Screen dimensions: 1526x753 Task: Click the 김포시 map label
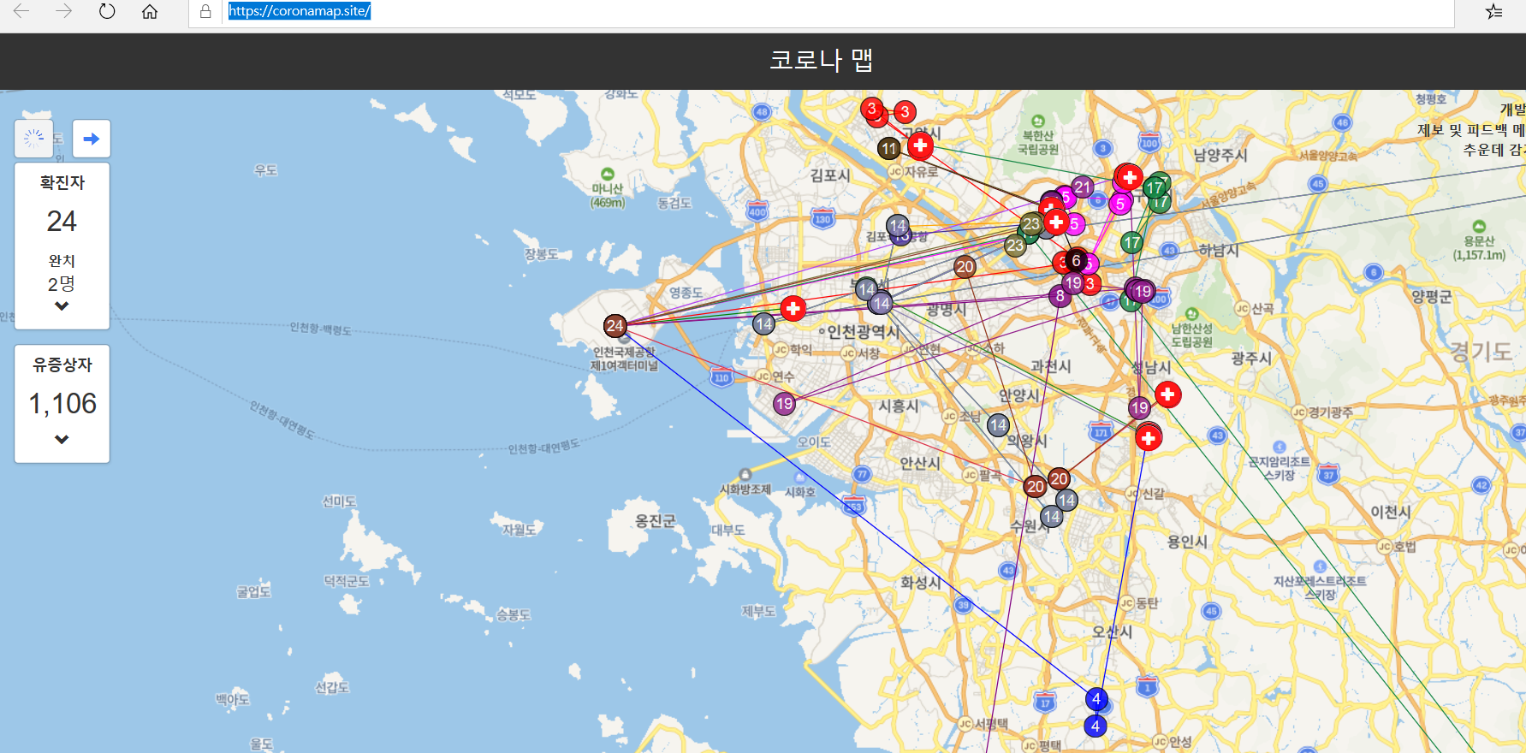click(x=830, y=175)
